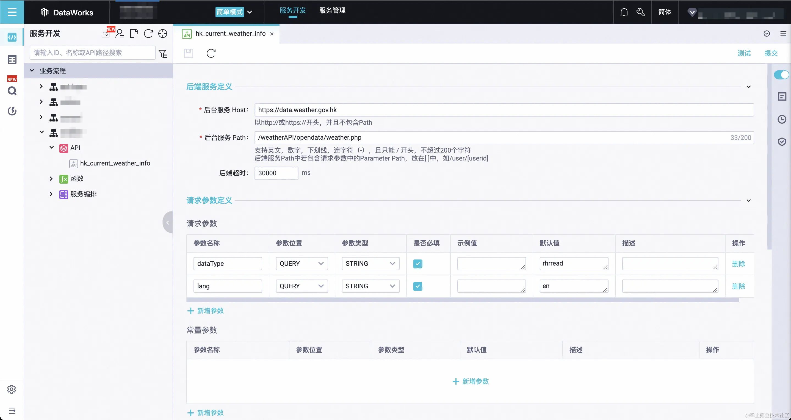Focus the 后台服务 Host field

point(504,110)
